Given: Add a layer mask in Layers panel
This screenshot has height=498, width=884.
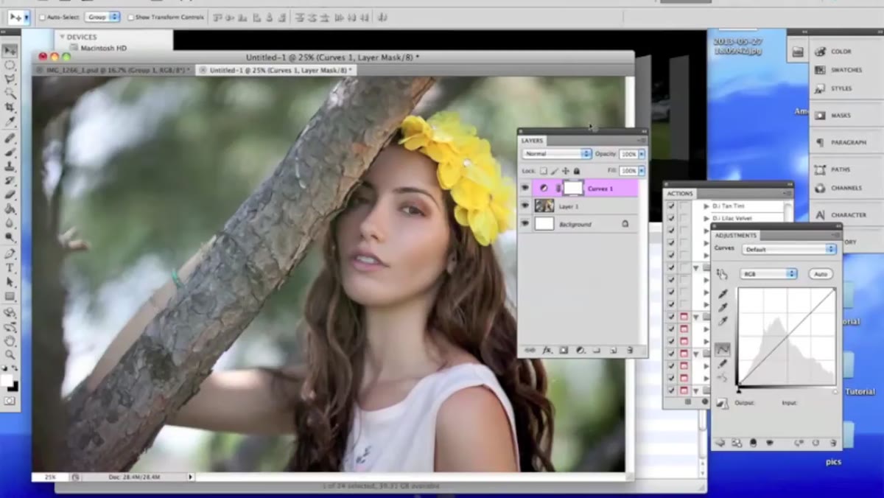Looking at the screenshot, I should [564, 350].
